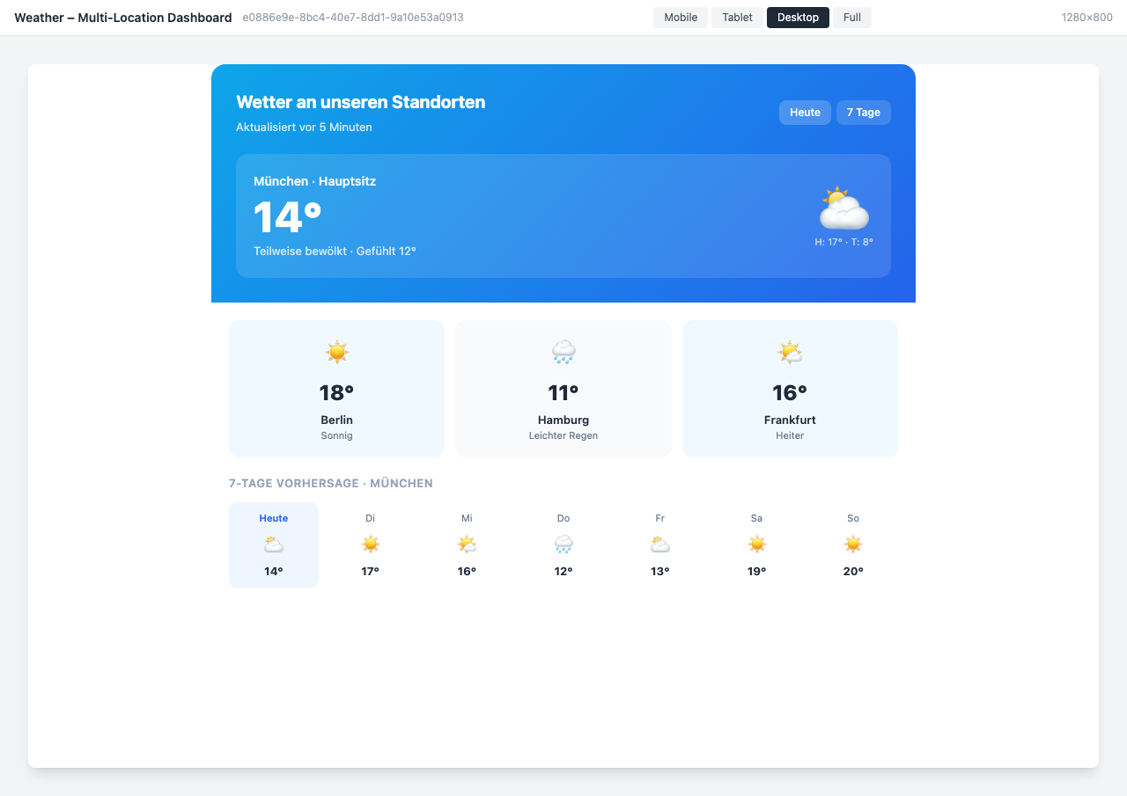Click the partly cloudy icon for München

(843, 208)
